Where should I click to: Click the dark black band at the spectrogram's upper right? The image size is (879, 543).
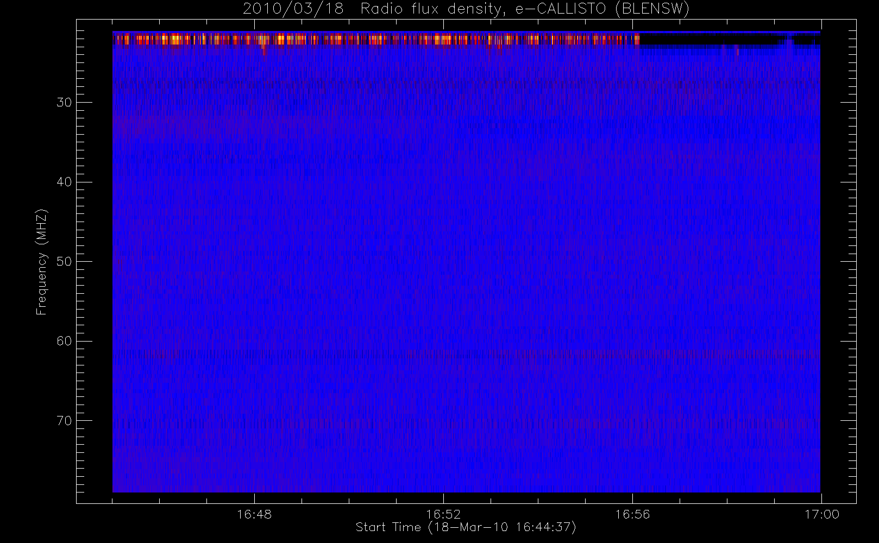(730, 40)
